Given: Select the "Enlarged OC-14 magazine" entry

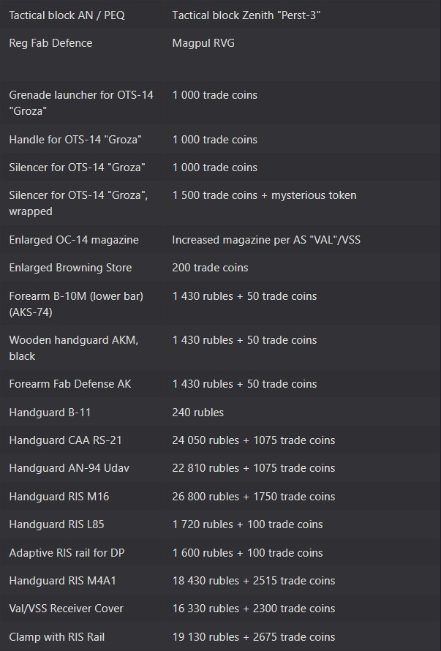Looking at the screenshot, I should pyautogui.click(x=74, y=240).
